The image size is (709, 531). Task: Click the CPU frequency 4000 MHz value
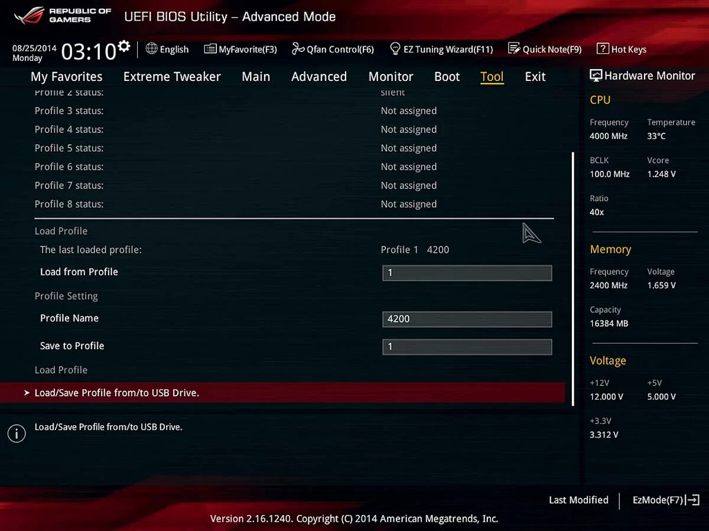click(609, 136)
